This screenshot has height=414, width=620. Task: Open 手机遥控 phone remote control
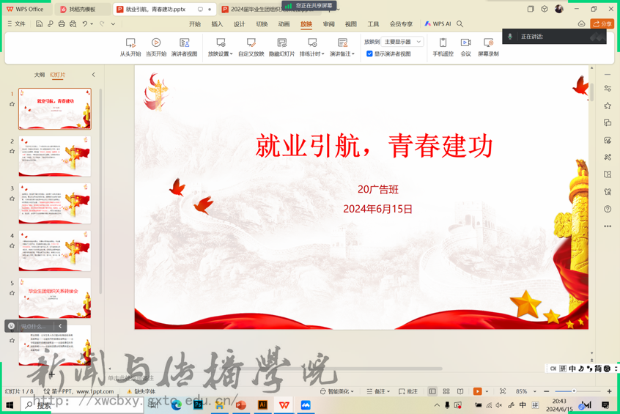[443, 47]
